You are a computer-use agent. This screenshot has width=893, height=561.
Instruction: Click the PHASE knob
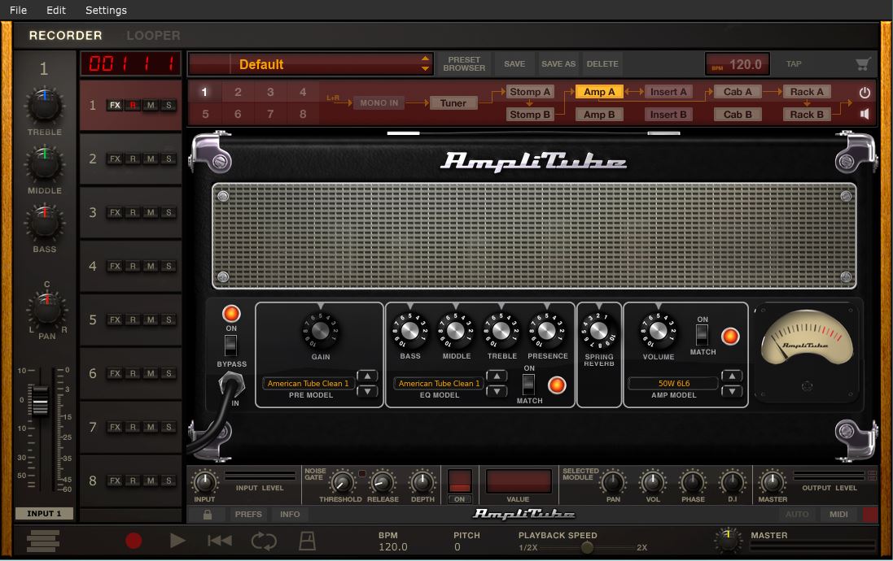pyautogui.click(x=693, y=482)
